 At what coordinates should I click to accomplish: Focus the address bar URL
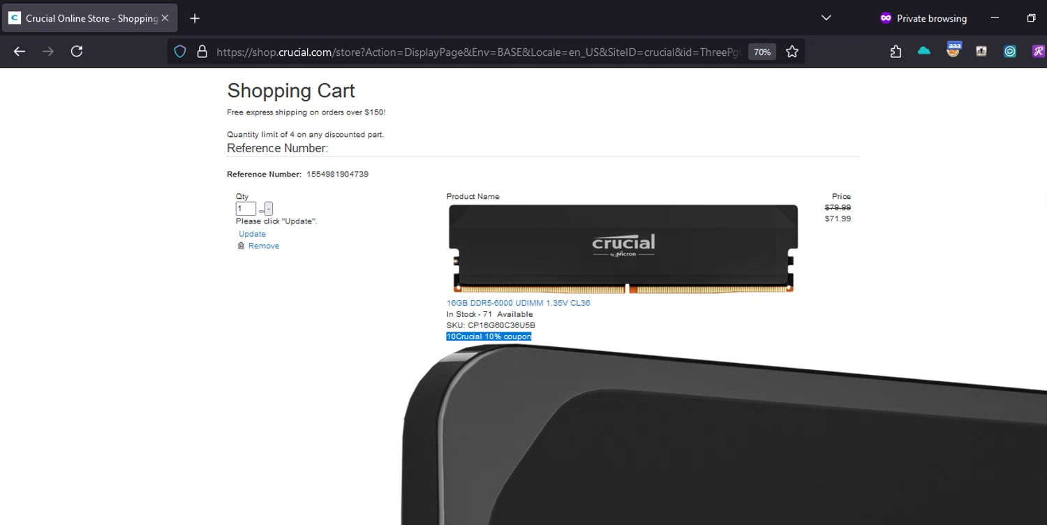click(x=478, y=52)
